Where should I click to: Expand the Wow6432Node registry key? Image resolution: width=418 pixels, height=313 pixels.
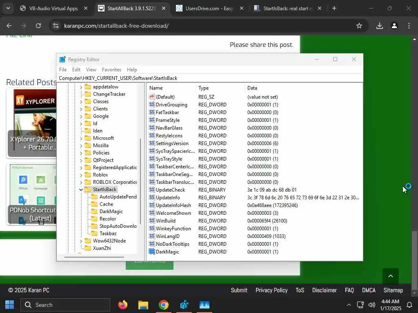(x=81, y=241)
